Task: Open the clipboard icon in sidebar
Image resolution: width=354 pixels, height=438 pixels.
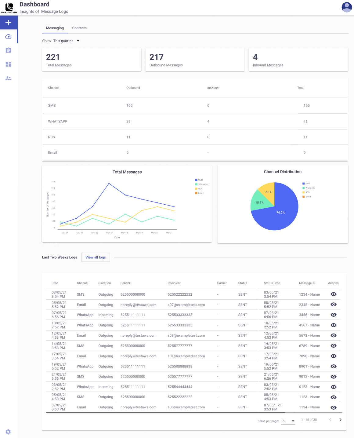Action: 9,50
